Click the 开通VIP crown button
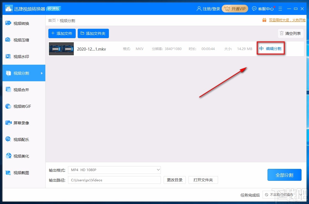This screenshot has width=309, height=204. click(x=235, y=9)
